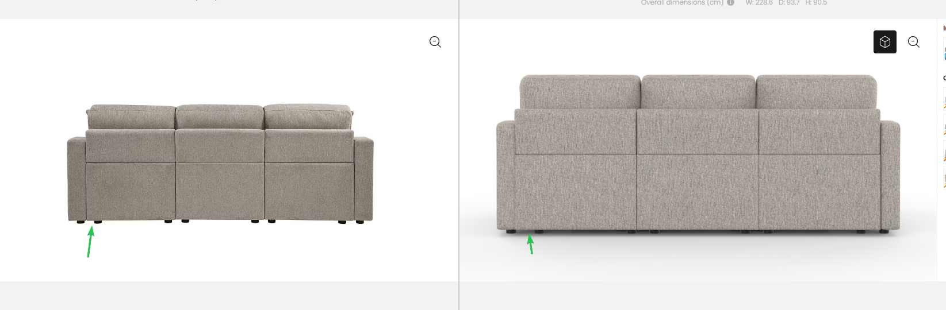946x310 pixels.
Task: Open the third orange thumbnail at right edge
Action: [944, 155]
